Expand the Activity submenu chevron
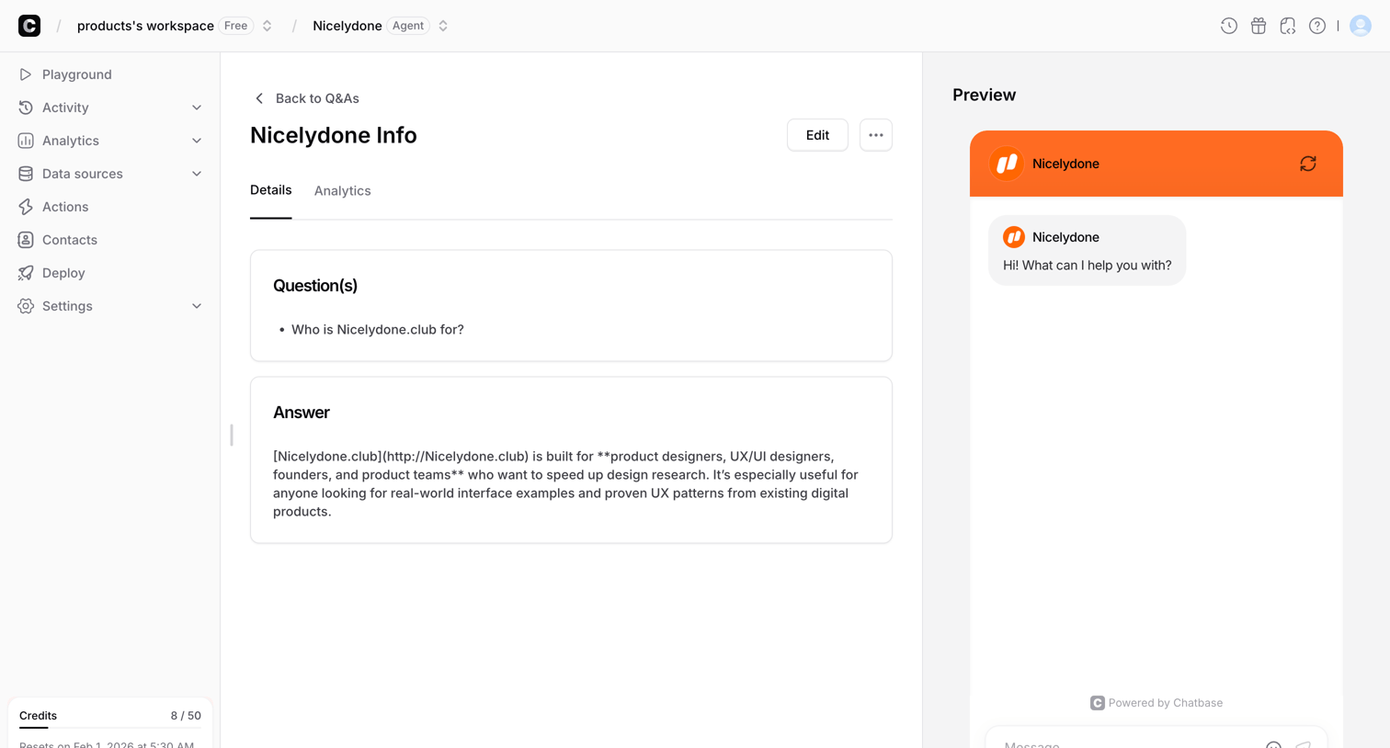Viewport: 1390px width, 748px height. [x=196, y=108]
